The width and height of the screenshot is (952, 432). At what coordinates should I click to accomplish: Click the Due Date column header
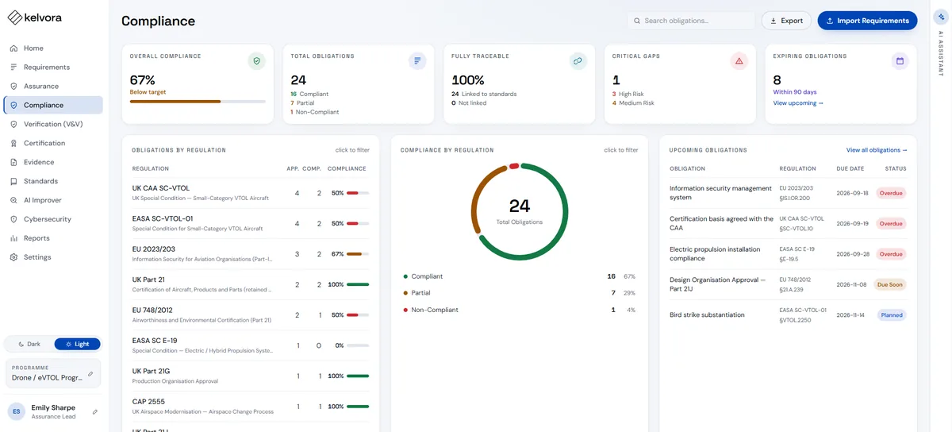(849, 168)
